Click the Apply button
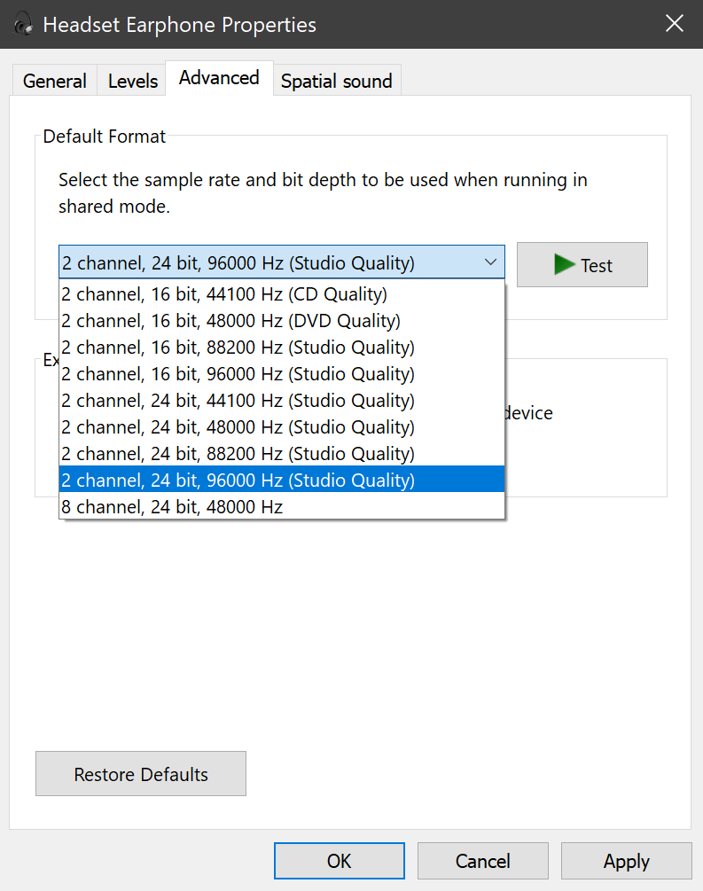Viewport: 703px width, 891px height. [627, 861]
